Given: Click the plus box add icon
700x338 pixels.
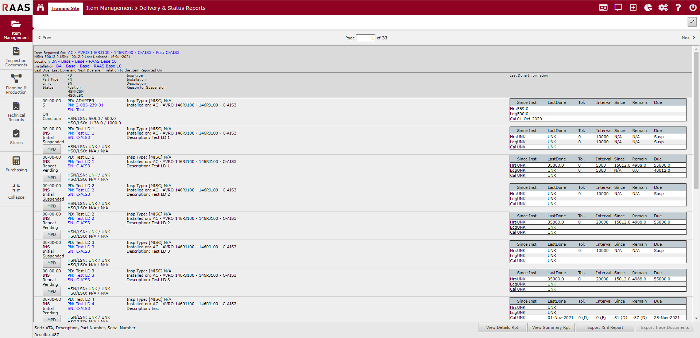Looking at the screenshot, I should 633,8.
